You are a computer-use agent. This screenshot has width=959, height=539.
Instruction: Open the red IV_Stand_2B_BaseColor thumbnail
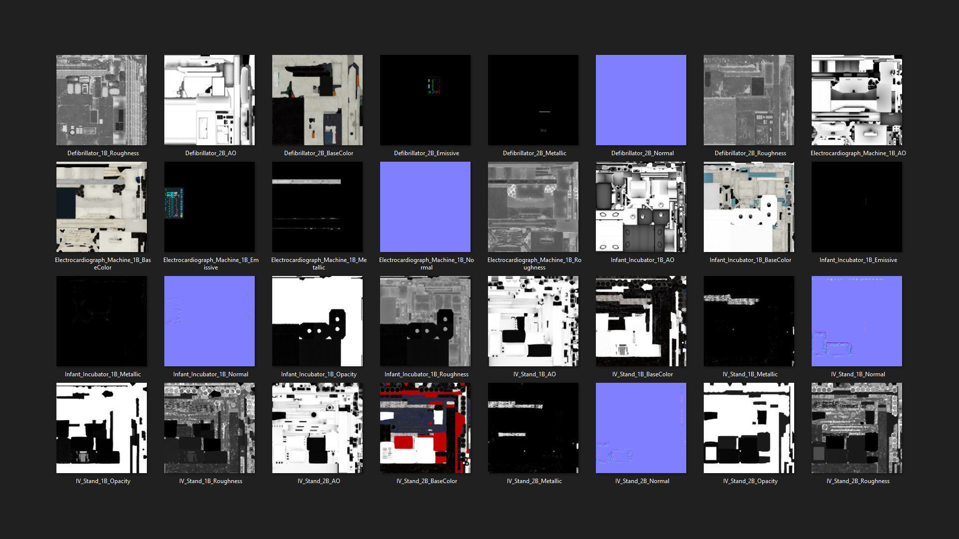pos(425,428)
